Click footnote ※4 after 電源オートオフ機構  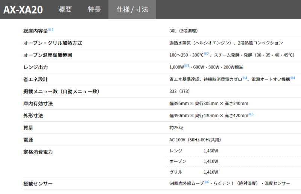293,78
